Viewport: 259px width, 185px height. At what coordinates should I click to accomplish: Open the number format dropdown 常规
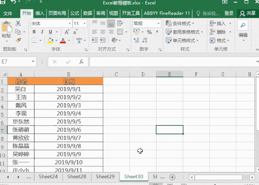(x=158, y=23)
